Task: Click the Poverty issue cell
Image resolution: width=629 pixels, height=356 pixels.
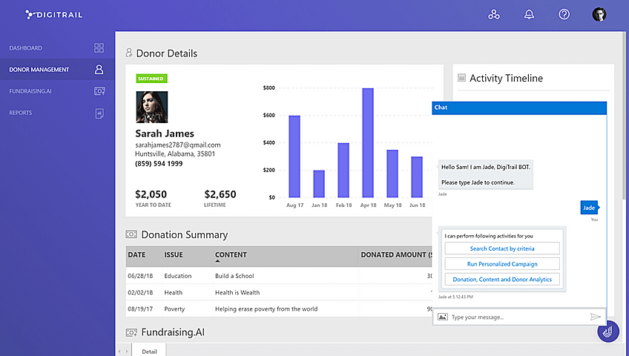Action: click(174, 309)
